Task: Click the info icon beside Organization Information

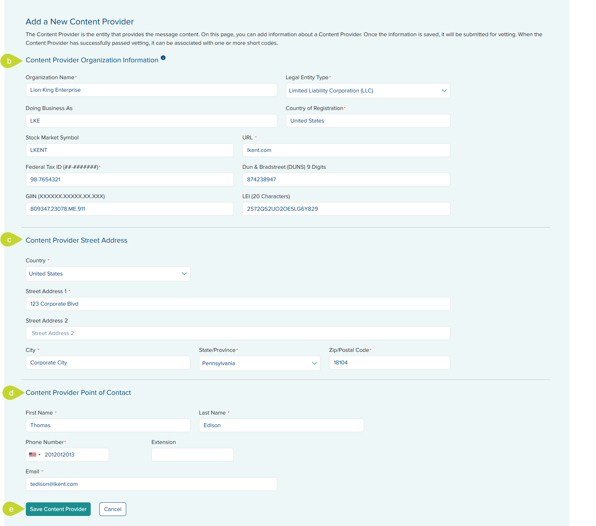Action: 163,58
